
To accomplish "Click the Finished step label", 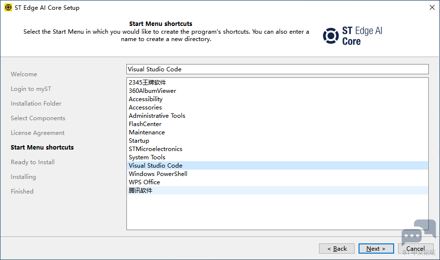I will click(x=22, y=192).
